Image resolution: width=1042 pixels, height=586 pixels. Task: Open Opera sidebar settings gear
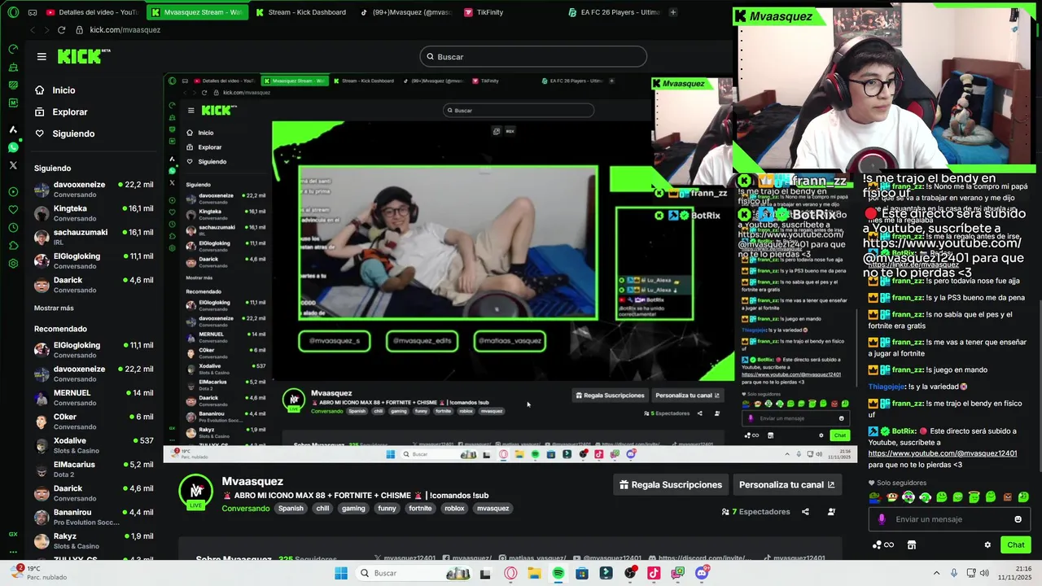point(13,263)
